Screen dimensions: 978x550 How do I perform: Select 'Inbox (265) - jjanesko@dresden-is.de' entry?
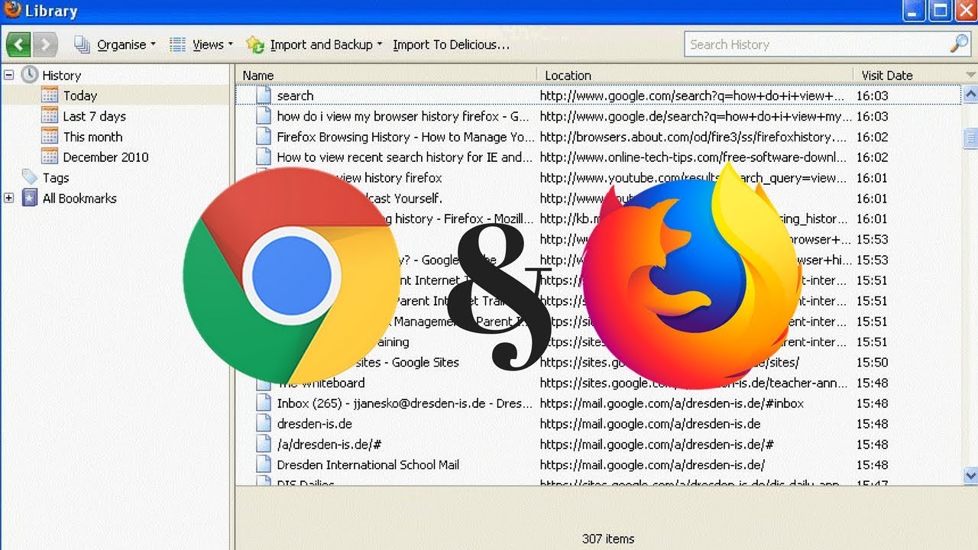tap(598, 403)
